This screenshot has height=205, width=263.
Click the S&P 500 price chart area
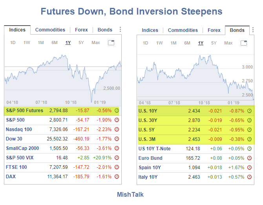[x=63, y=77]
